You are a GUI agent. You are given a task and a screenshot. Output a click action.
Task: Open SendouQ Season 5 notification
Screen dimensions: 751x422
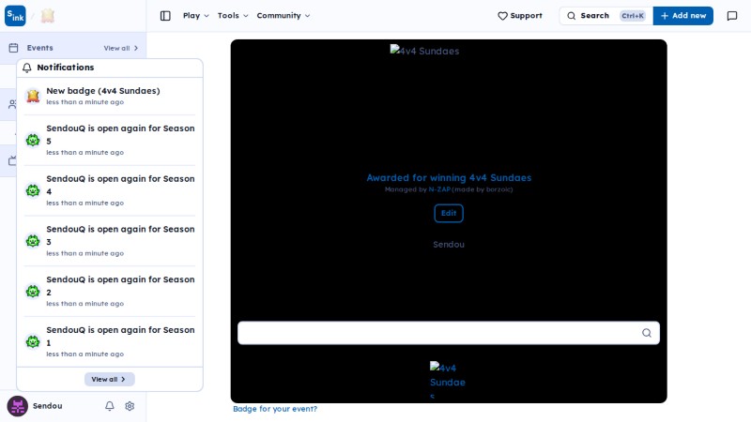(x=110, y=140)
